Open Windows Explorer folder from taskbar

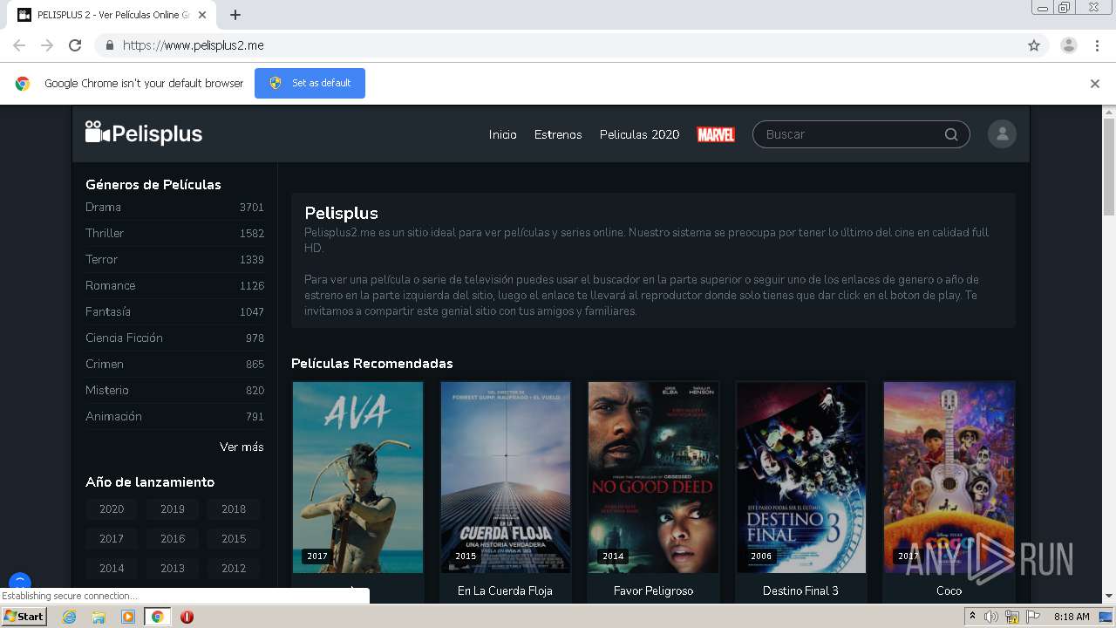(99, 617)
